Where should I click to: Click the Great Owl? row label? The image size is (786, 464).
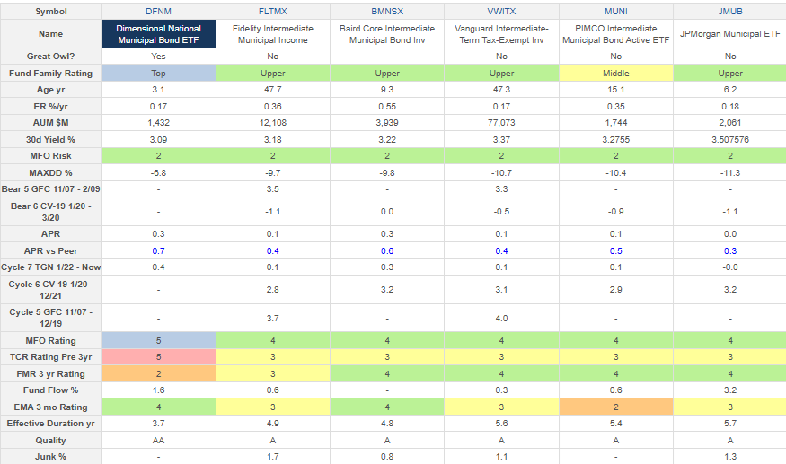point(50,57)
